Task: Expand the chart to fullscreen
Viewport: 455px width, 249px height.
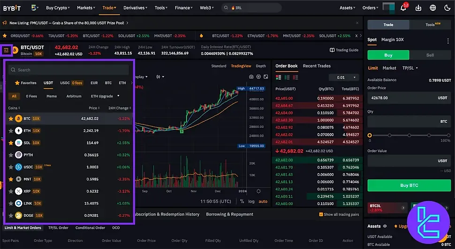Action: (x=265, y=77)
